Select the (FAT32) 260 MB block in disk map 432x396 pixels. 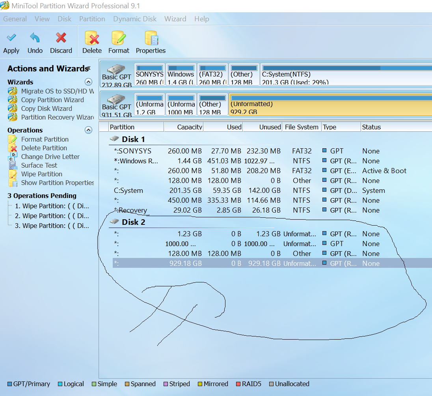[212, 74]
